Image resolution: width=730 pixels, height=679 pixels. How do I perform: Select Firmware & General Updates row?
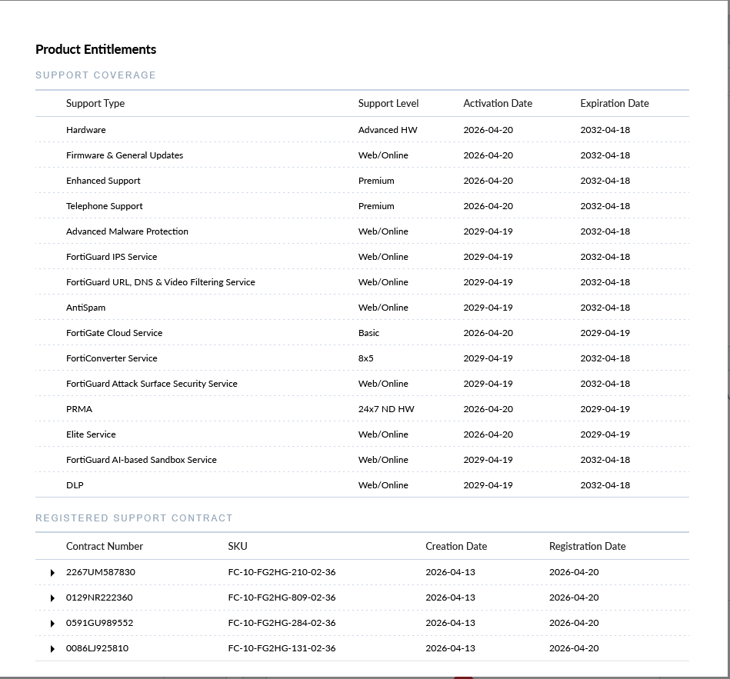click(362, 155)
